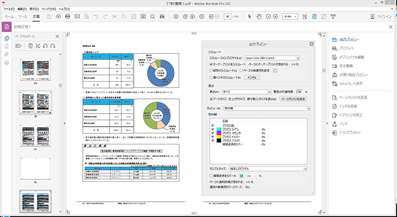Open the ファイル menu

click(x=9, y=9)
